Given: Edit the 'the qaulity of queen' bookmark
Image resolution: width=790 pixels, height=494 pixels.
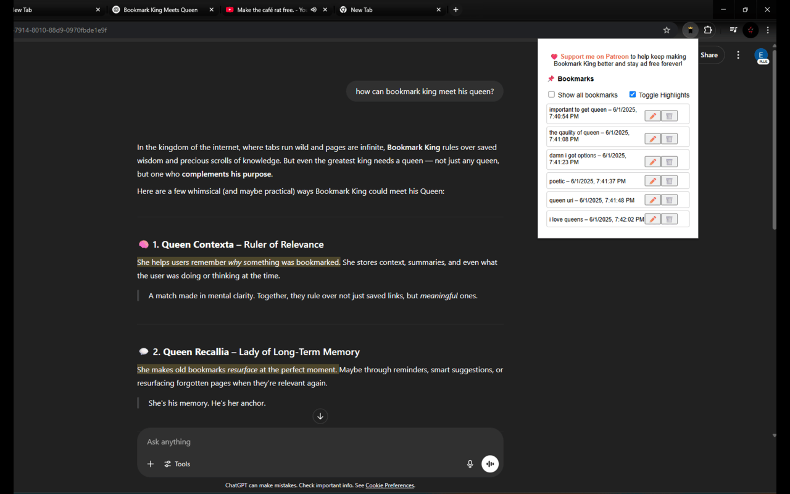Looking at the screenshot, I should tap(652, 139).
